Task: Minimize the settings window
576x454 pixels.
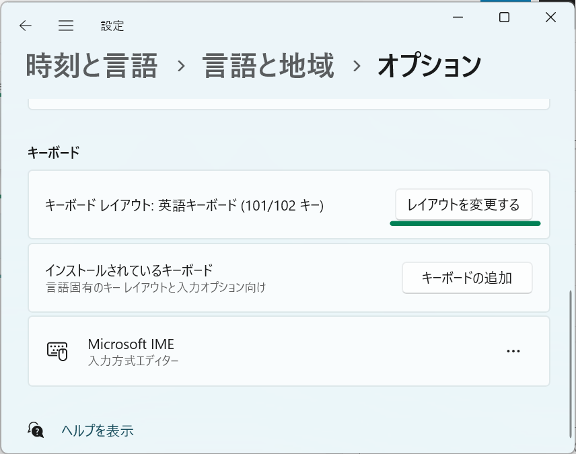Action: pos(458,17)
